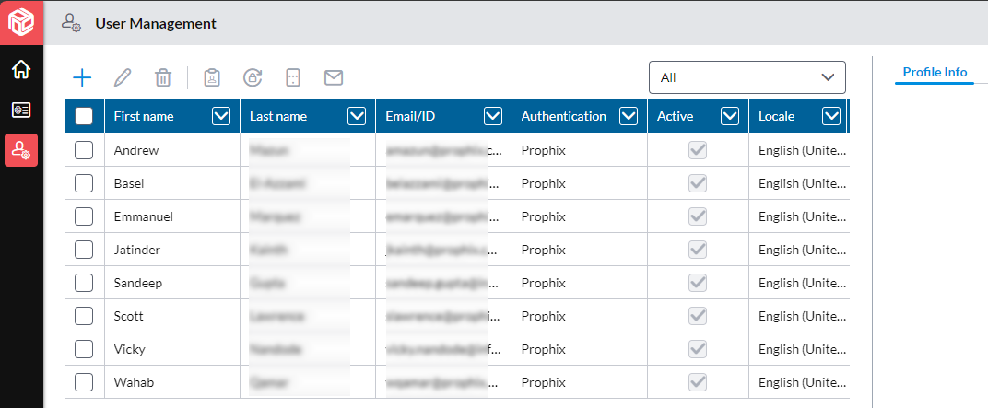The image size is (988, 408).
Task: Select the name Emmanuel
Action: [144, 216]
